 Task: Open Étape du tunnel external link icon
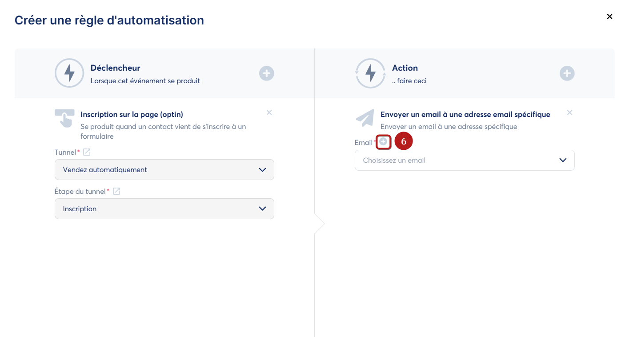pyautogui.click(x=116, y=191)
